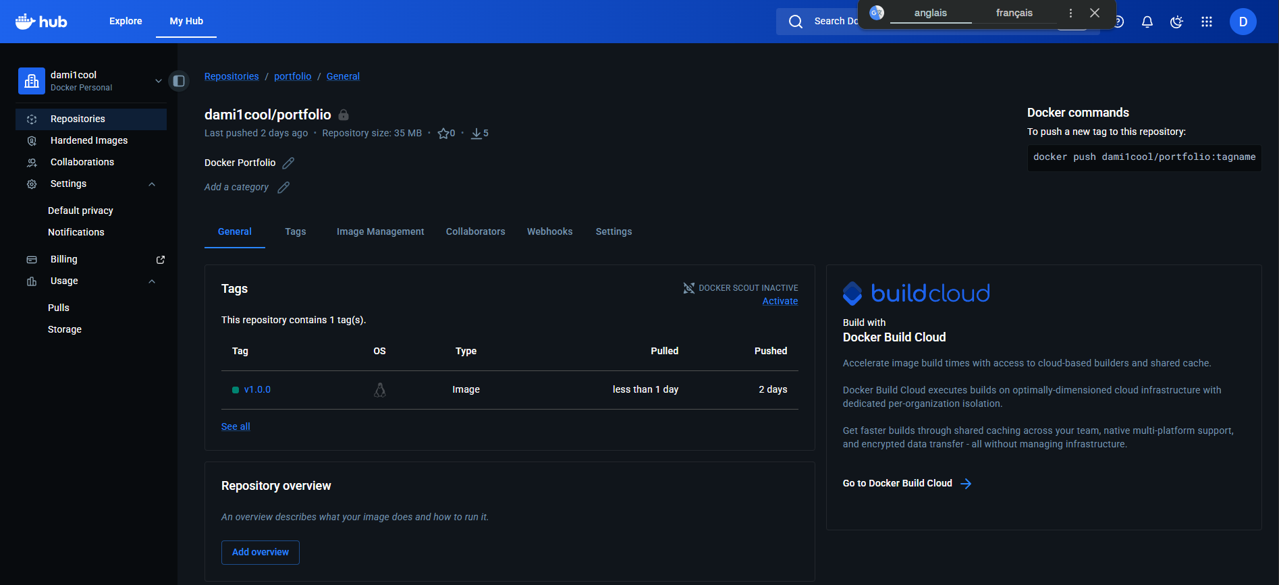Click the Linux penguin OS icon

(380, 390)
